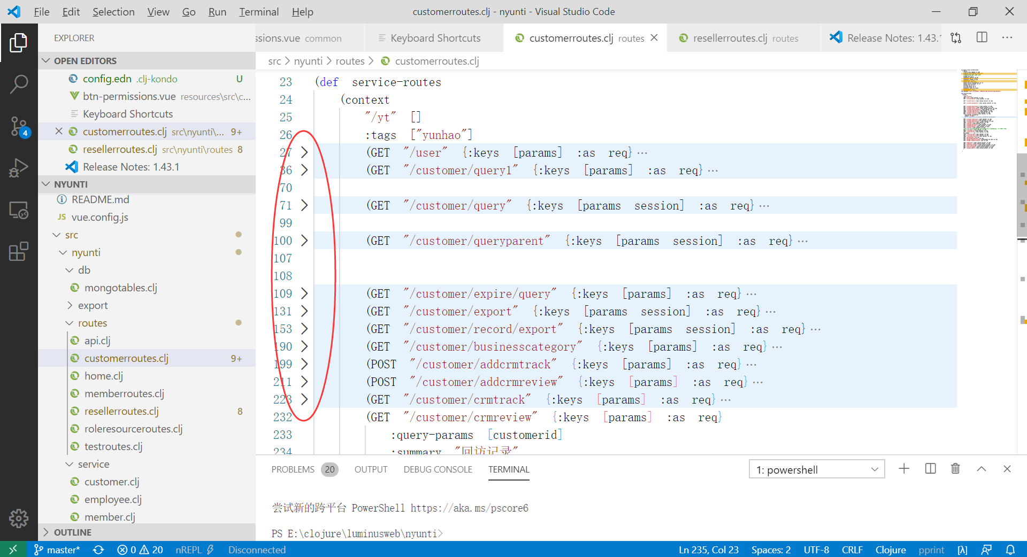Split the editor with the split icon

point(982,37)
